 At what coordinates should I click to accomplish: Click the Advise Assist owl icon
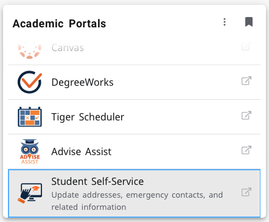click(x=30, y=151)
